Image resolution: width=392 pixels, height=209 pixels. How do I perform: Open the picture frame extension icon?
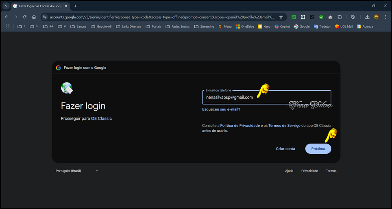click(312, 17)
